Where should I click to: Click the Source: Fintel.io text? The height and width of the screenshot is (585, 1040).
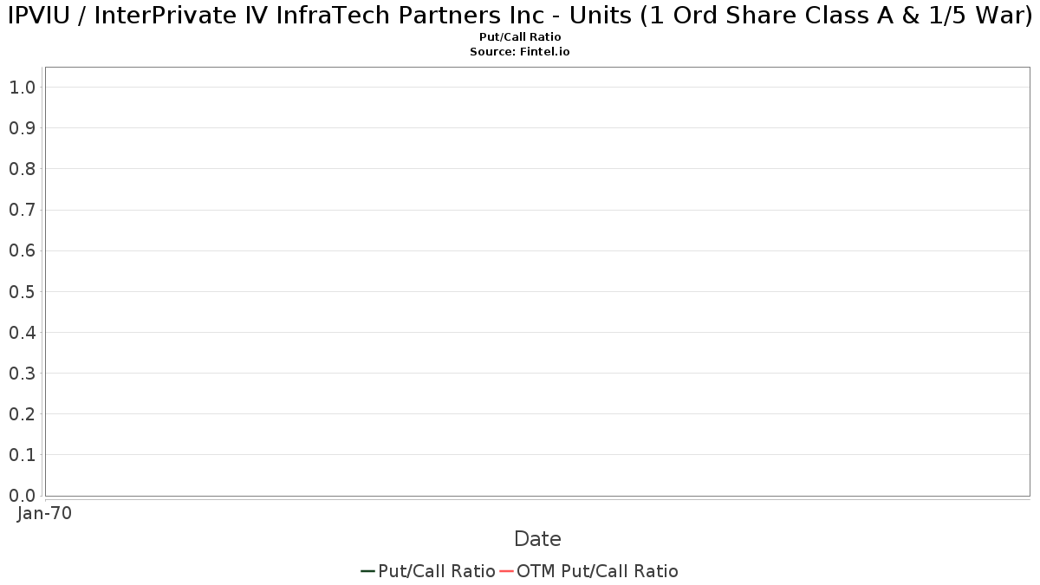pos(520,52)
